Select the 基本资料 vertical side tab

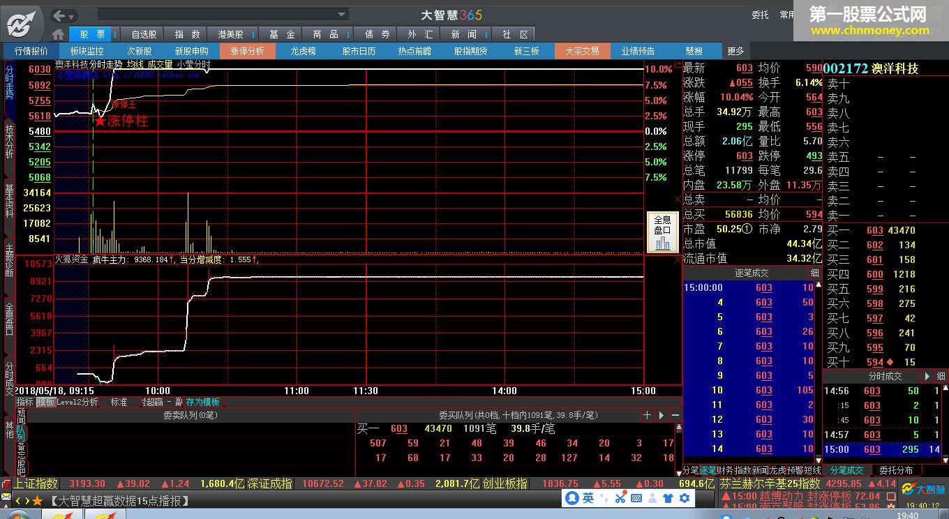[9, 201]
